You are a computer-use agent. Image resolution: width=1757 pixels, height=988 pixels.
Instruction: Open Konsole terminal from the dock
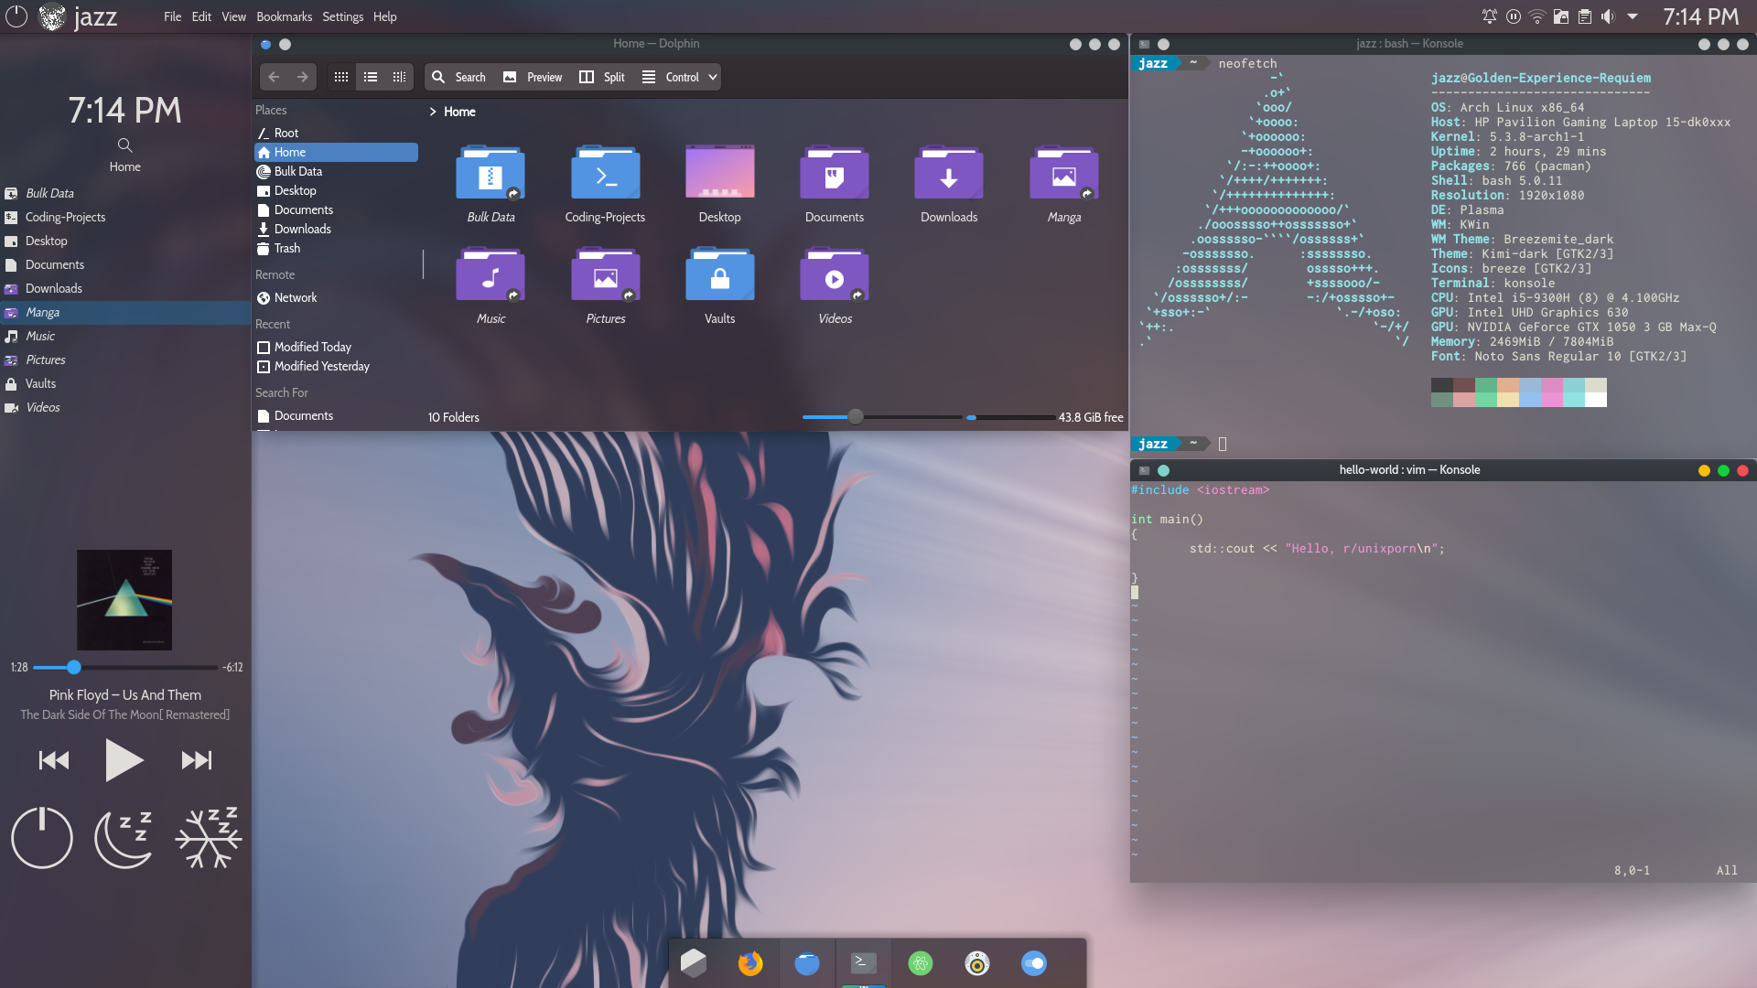[864, 963]
